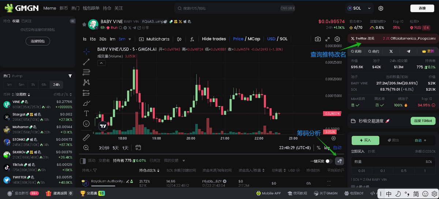This screenshot has width=439, height=199.
Task: Open the chart screenshot camera icon
Action: coord(318,39)
